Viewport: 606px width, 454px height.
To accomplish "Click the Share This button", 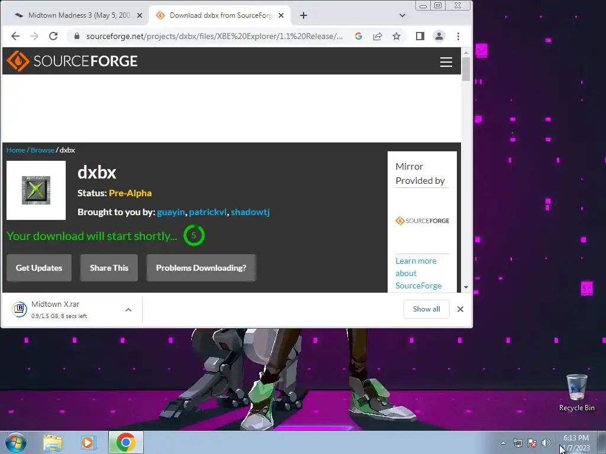I will click(109, 268).
